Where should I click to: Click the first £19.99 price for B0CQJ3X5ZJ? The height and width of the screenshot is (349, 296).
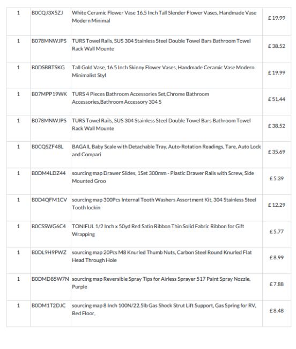click(x=277, y=18)
